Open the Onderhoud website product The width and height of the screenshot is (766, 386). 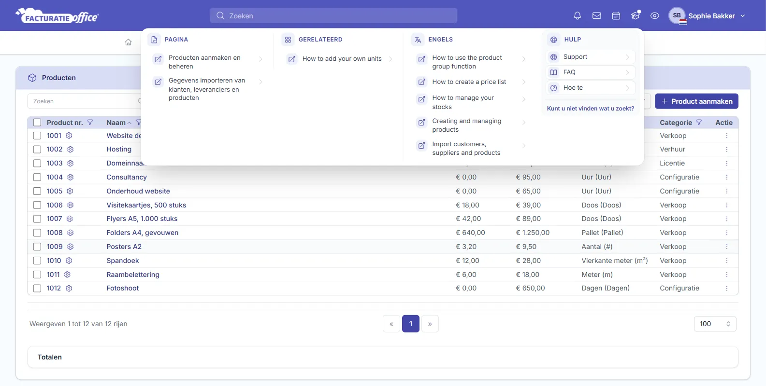[138, 191]
